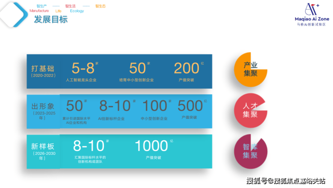Click the purple 智库集聚 pie icon
This screenshot has width=333, height=188.
point(251,151)
